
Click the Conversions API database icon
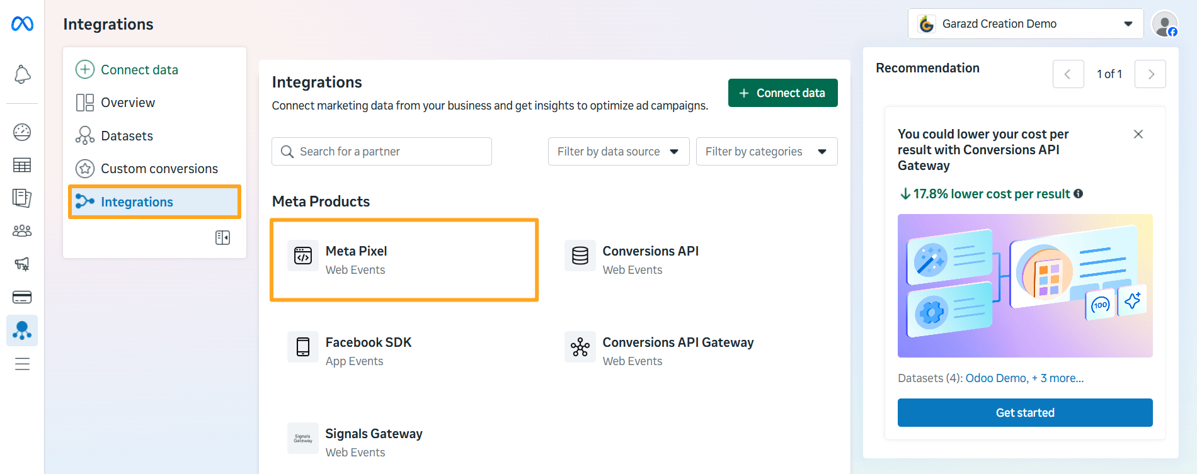click(x=580, y=256)
